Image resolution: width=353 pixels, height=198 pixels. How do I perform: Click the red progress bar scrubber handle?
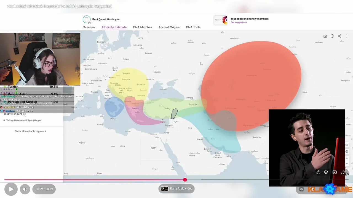tap(185, 180)
